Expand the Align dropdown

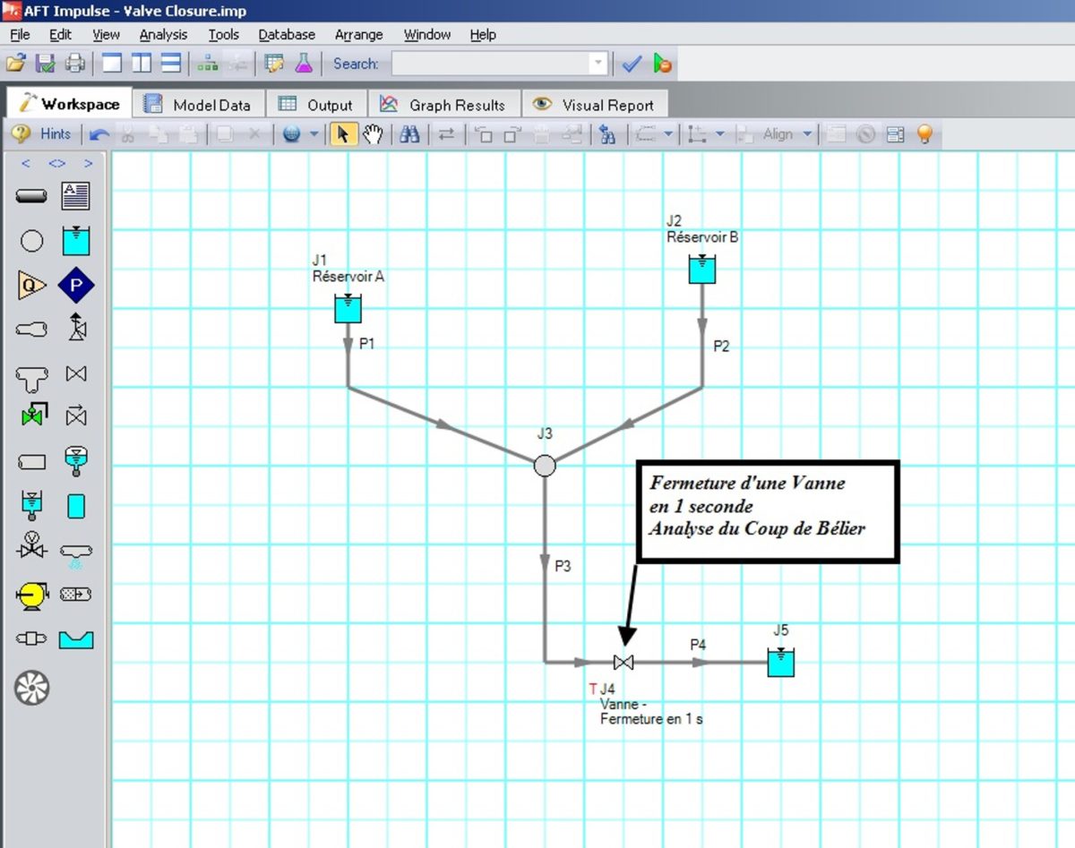(807, 134)
